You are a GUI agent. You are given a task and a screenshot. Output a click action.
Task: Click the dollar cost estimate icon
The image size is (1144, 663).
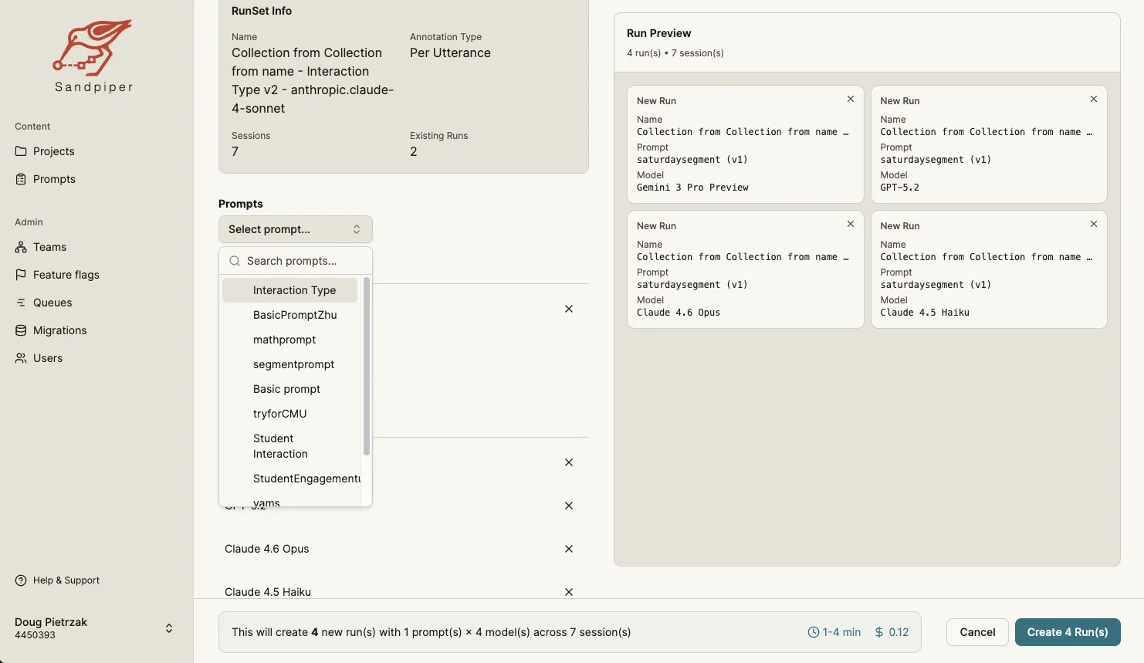pos(879,632)
